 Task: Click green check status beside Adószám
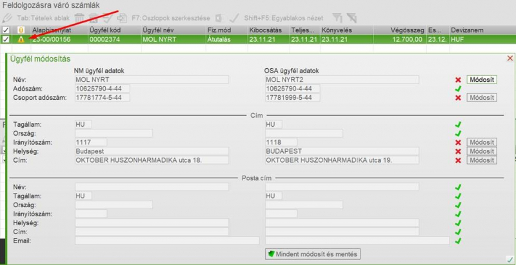pos(458,89)
